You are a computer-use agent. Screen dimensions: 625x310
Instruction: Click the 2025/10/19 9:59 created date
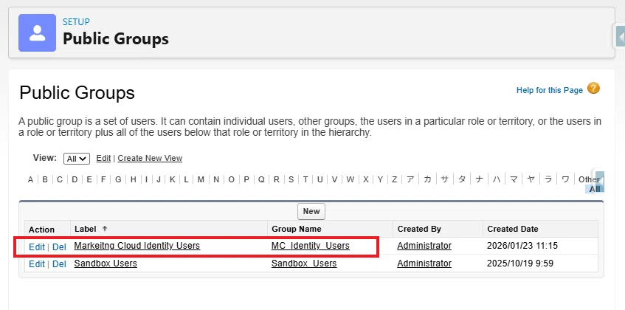pos(520,263)
